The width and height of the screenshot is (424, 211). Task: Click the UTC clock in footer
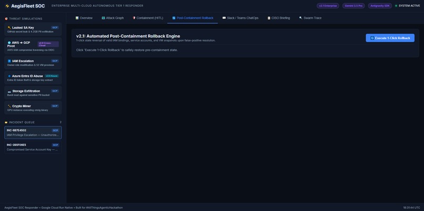(x=411, y=208)
